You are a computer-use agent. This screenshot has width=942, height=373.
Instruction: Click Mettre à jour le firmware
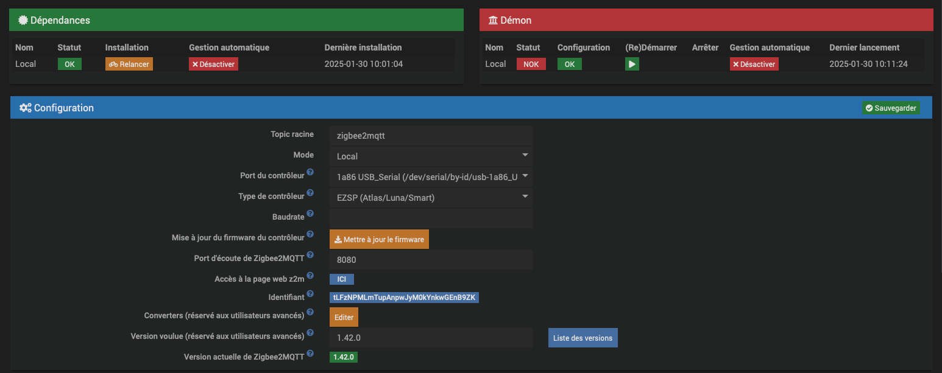pos(379,239)
